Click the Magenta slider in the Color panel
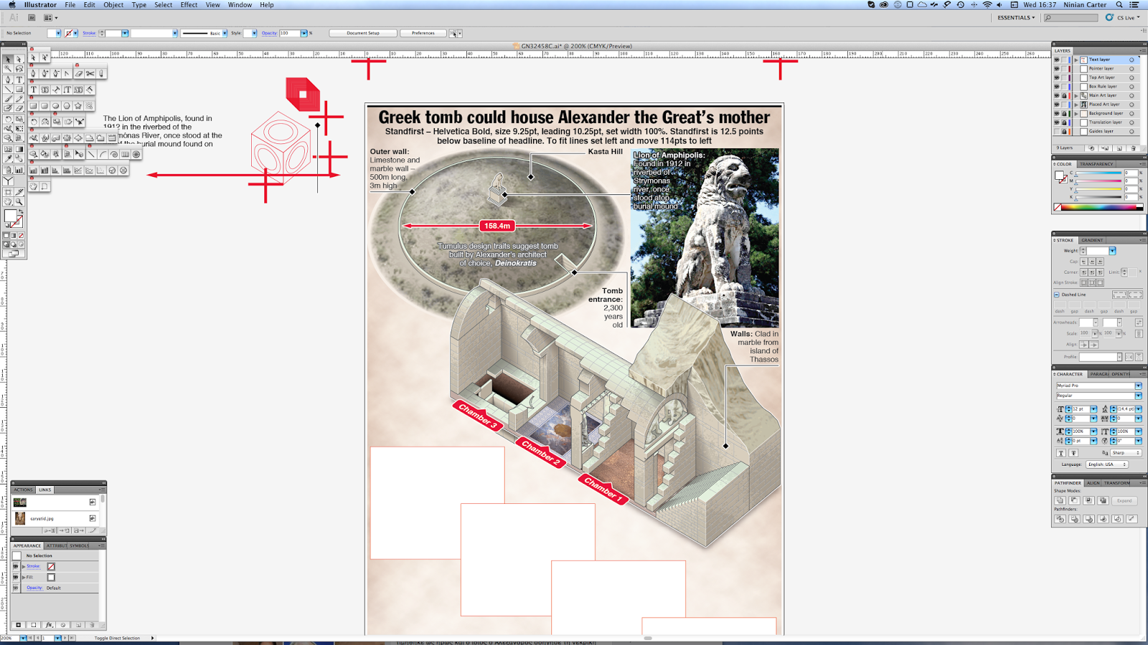1148x645 pixels. [x=1098, y=181]
